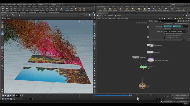
Task: Open the Persp viewport camera dropdown
Action: [83, 21]
